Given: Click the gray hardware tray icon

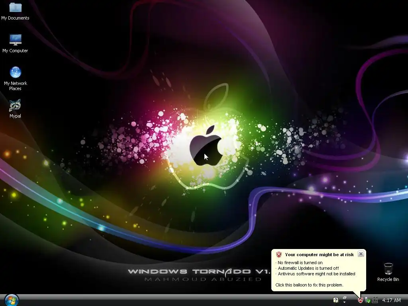Looking at the screenshot, I should click(x=375, y=300).
